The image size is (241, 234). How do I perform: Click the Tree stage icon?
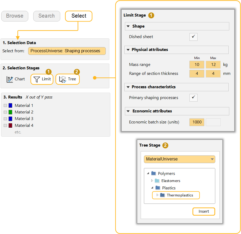63,79
